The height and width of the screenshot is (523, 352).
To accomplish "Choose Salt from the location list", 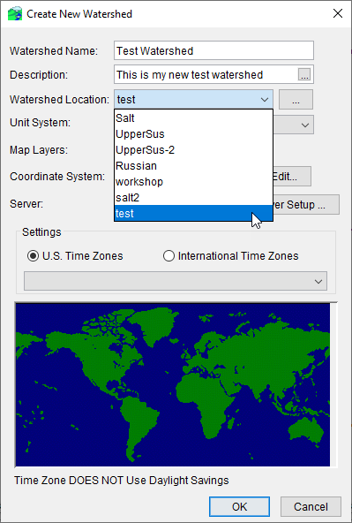I will 193,118.
